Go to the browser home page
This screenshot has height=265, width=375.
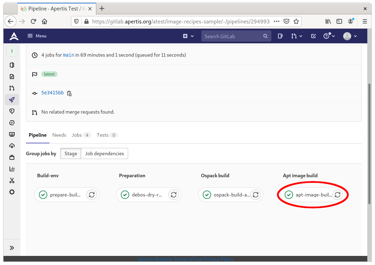[x=44, y=21]
